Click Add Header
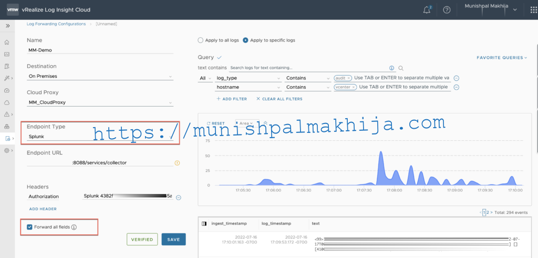 pyautogui.click(x=43, y=209)
